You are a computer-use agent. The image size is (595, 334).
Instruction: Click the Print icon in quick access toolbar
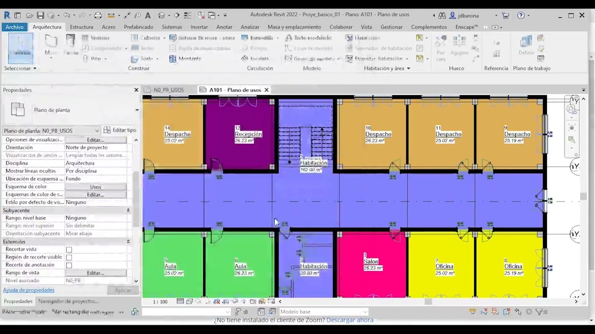[98, 15]
